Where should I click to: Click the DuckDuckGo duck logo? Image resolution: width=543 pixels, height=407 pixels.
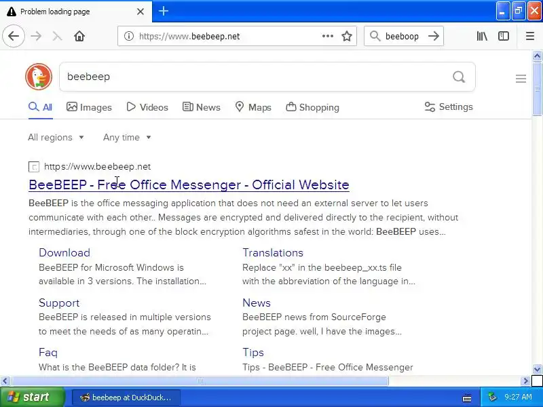(x=39, y=77)
